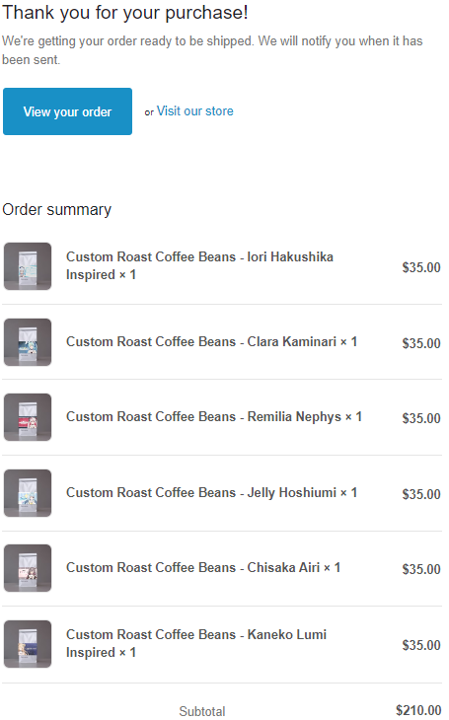Click the Subtotal label
Image resolution: width=449 pixels, height=720 pixels.
[202, 711]
